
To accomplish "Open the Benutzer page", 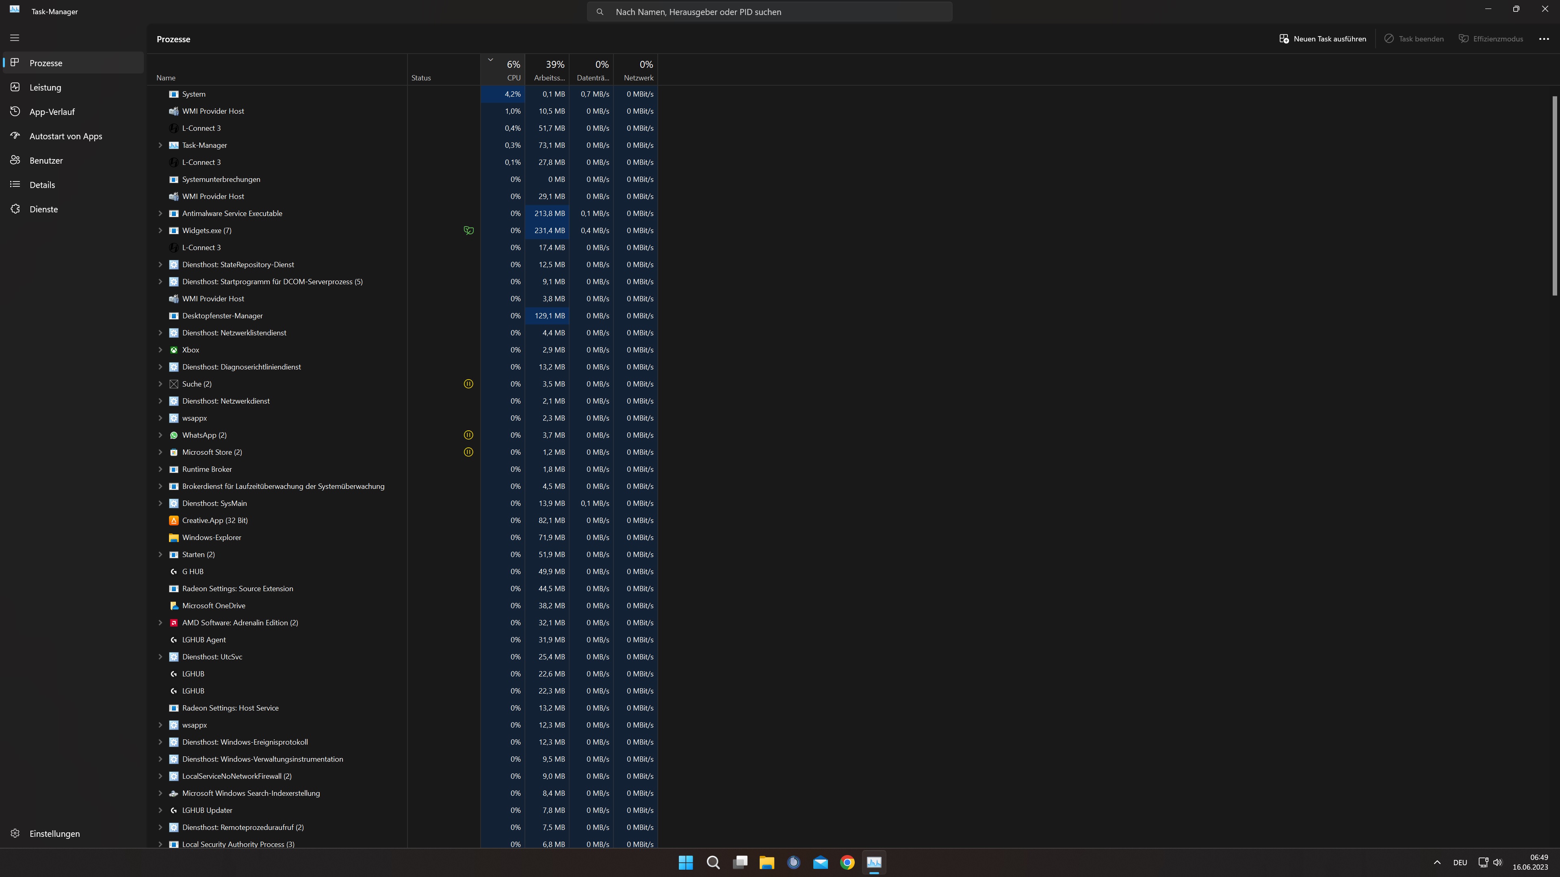I will tap(73, 160).
